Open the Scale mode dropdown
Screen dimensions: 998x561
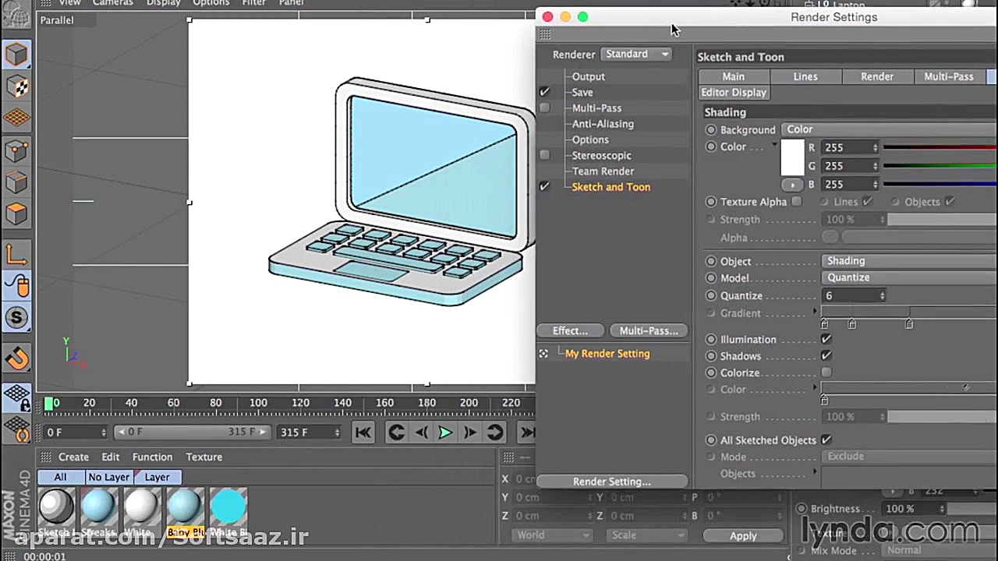click(x=646, y=535)
